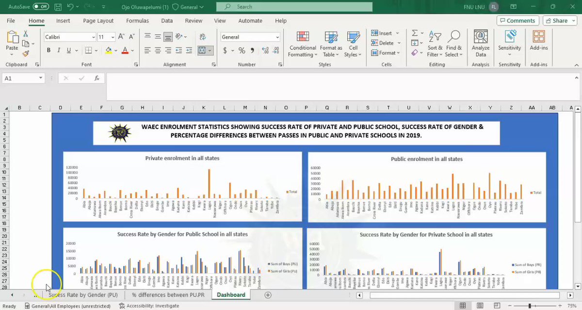Screen dimensions: 582x310
Task: Toggle Bottom Align in Alignment group
Action: (x=168, y=37)
